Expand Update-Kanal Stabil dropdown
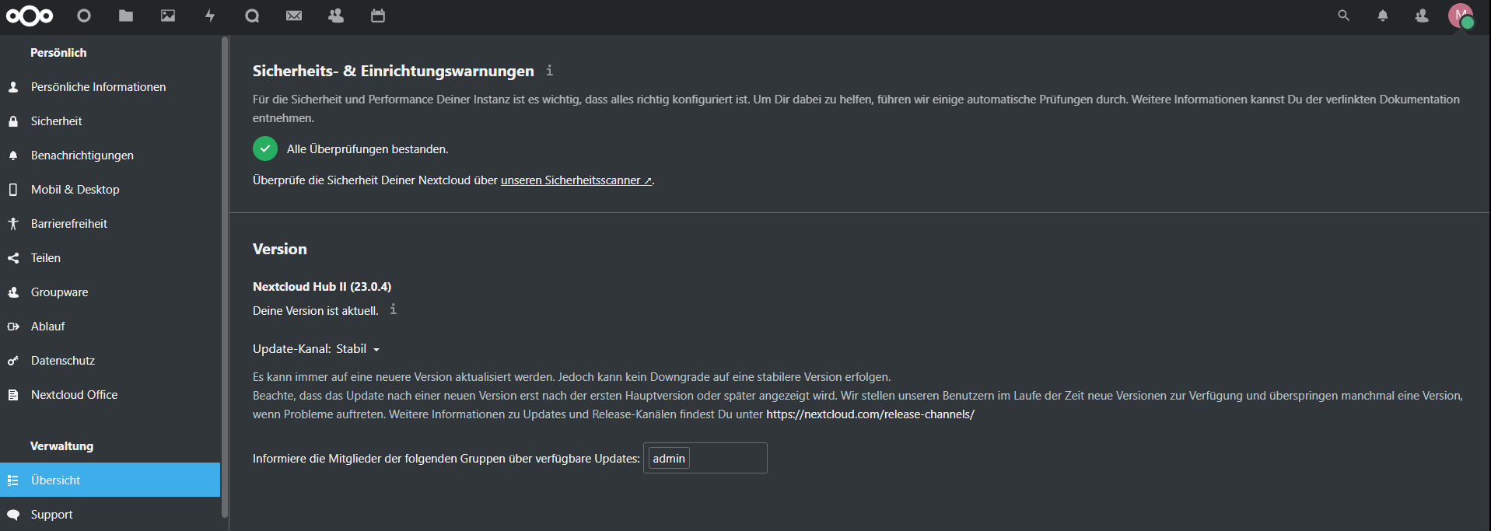The image size is (1491, 531). (358, 349)
